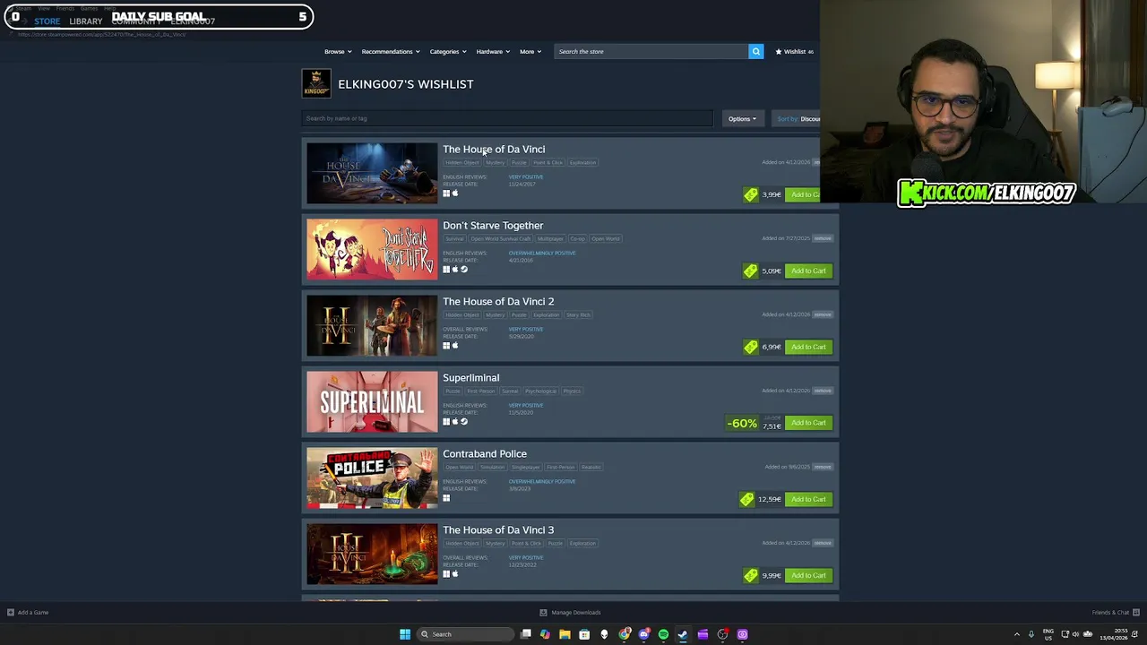Expand the Categories dropdown menu
1147x645 pixels.
(x=447, y=51)
